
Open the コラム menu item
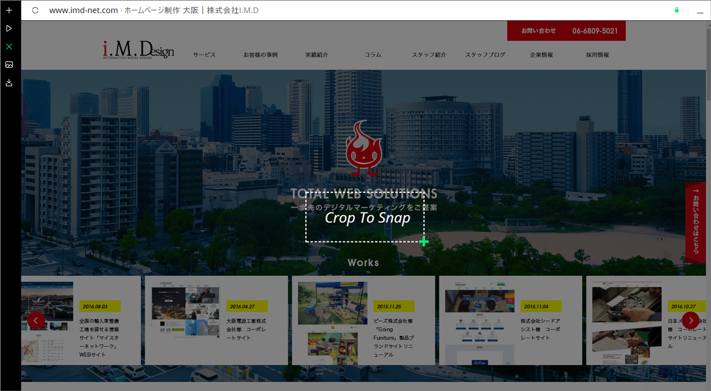373,55
